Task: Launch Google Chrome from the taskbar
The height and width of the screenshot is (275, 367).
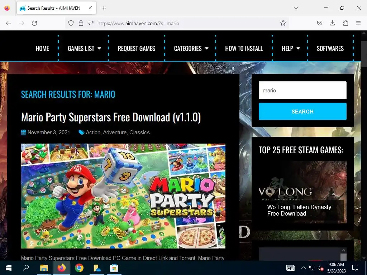Action: coord(79,268)
